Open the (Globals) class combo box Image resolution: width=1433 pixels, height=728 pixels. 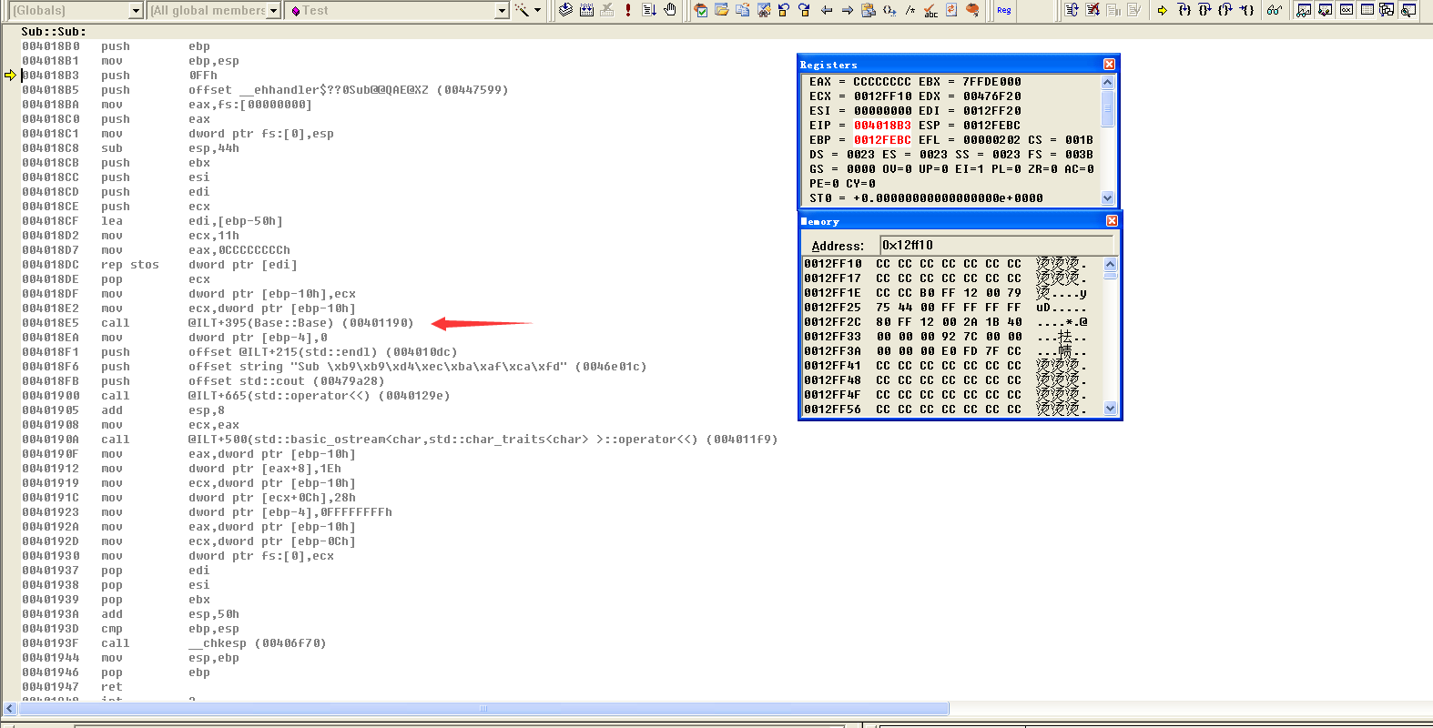136,10
